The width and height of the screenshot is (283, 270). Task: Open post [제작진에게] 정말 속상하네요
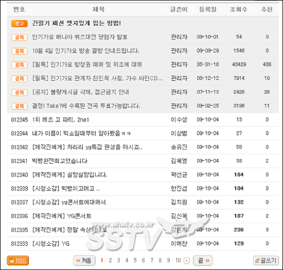coord(70,230)
